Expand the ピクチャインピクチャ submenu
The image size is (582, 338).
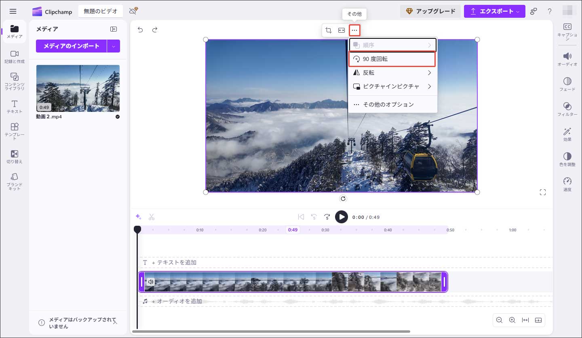(392, 86)
